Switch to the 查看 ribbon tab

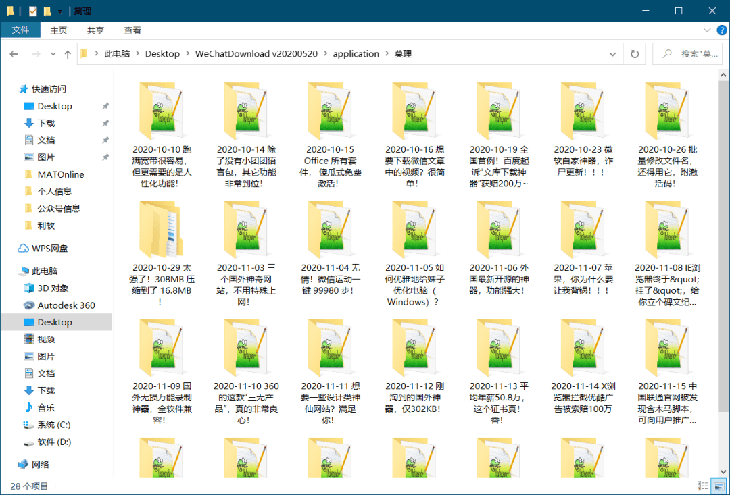(x=132, y=30)
